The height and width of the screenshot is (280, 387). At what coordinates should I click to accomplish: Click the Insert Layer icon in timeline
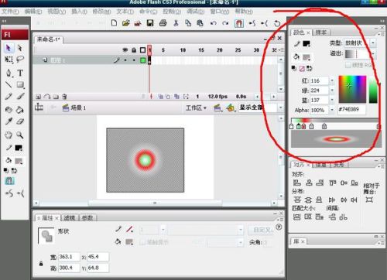[38, 97]
